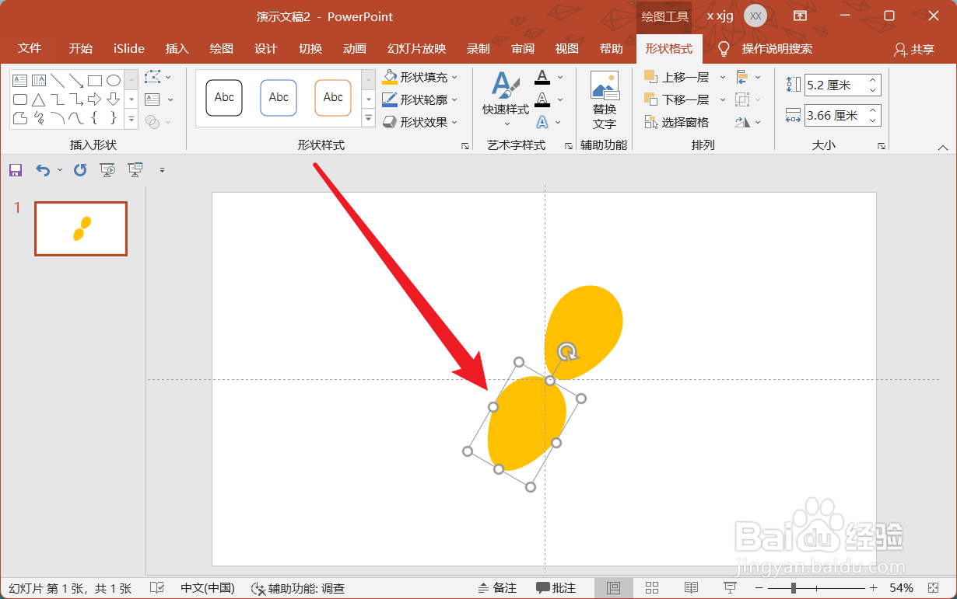Select the scribble freeform shape

39,118
